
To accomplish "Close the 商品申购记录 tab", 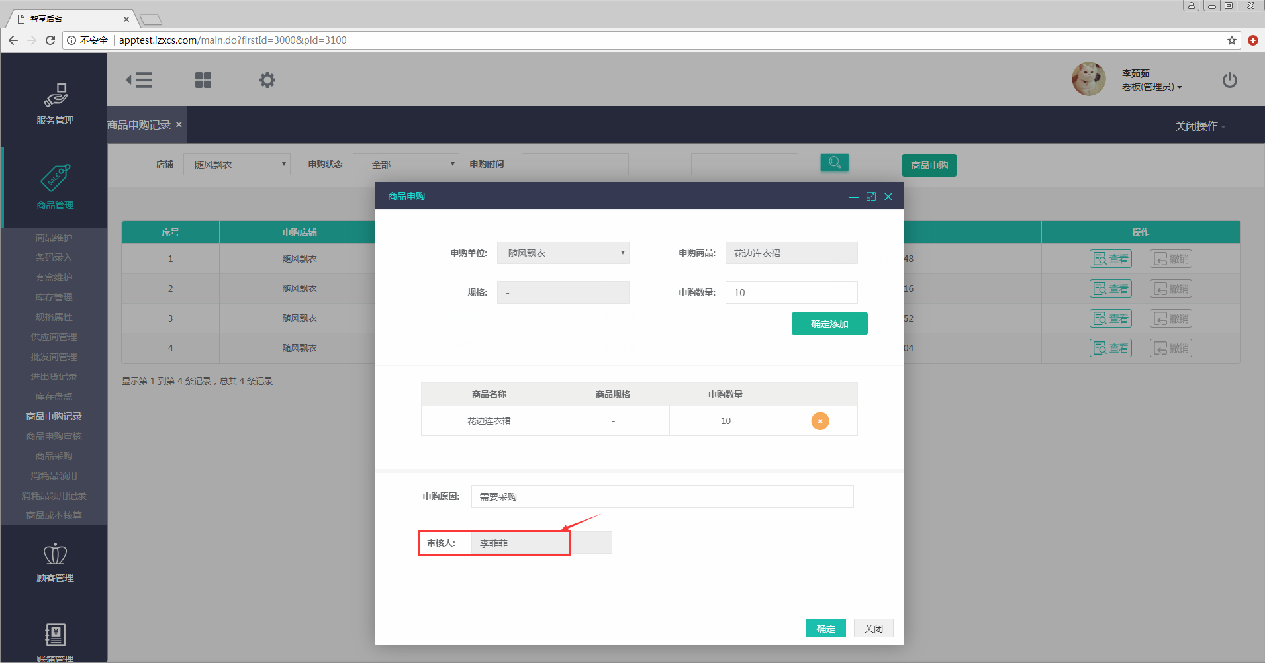I will pyautogui.click(x=179, y=124).
